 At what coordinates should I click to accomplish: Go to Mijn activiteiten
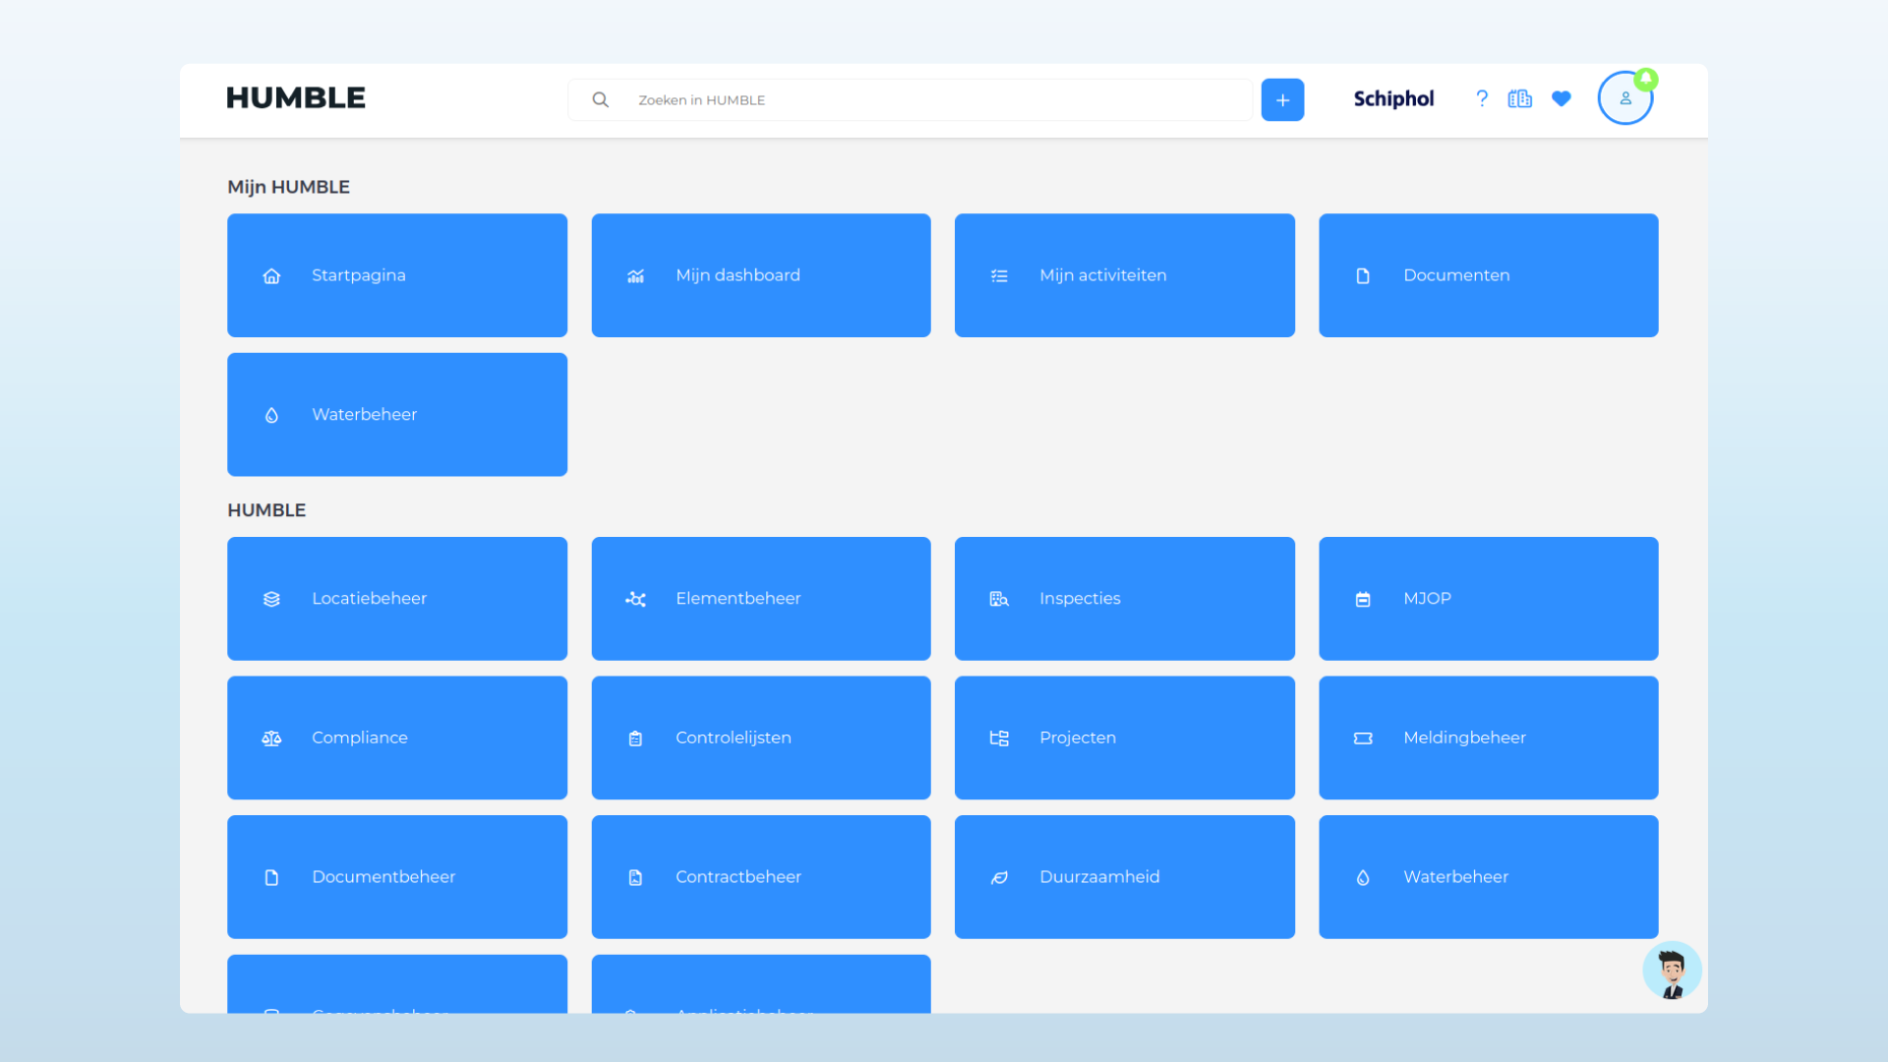click(x=1124, y=275)
